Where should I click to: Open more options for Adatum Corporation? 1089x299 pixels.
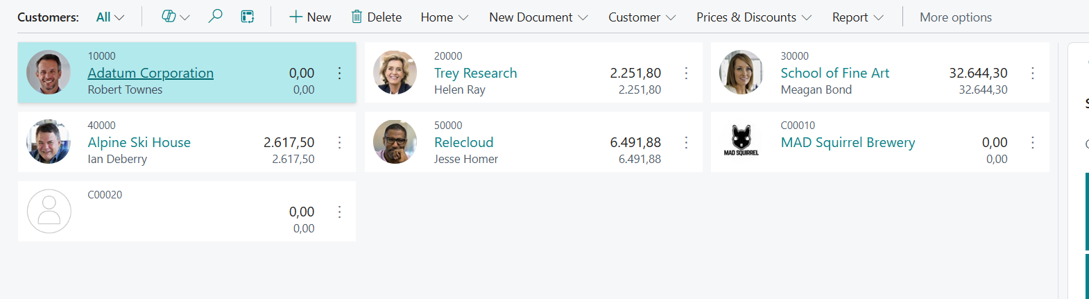point(339,73)
